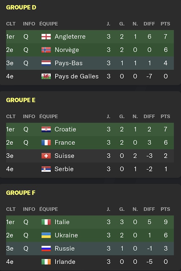Screen dimensions: 181x271
Task: Select the Russie team name
Action: 64,249
